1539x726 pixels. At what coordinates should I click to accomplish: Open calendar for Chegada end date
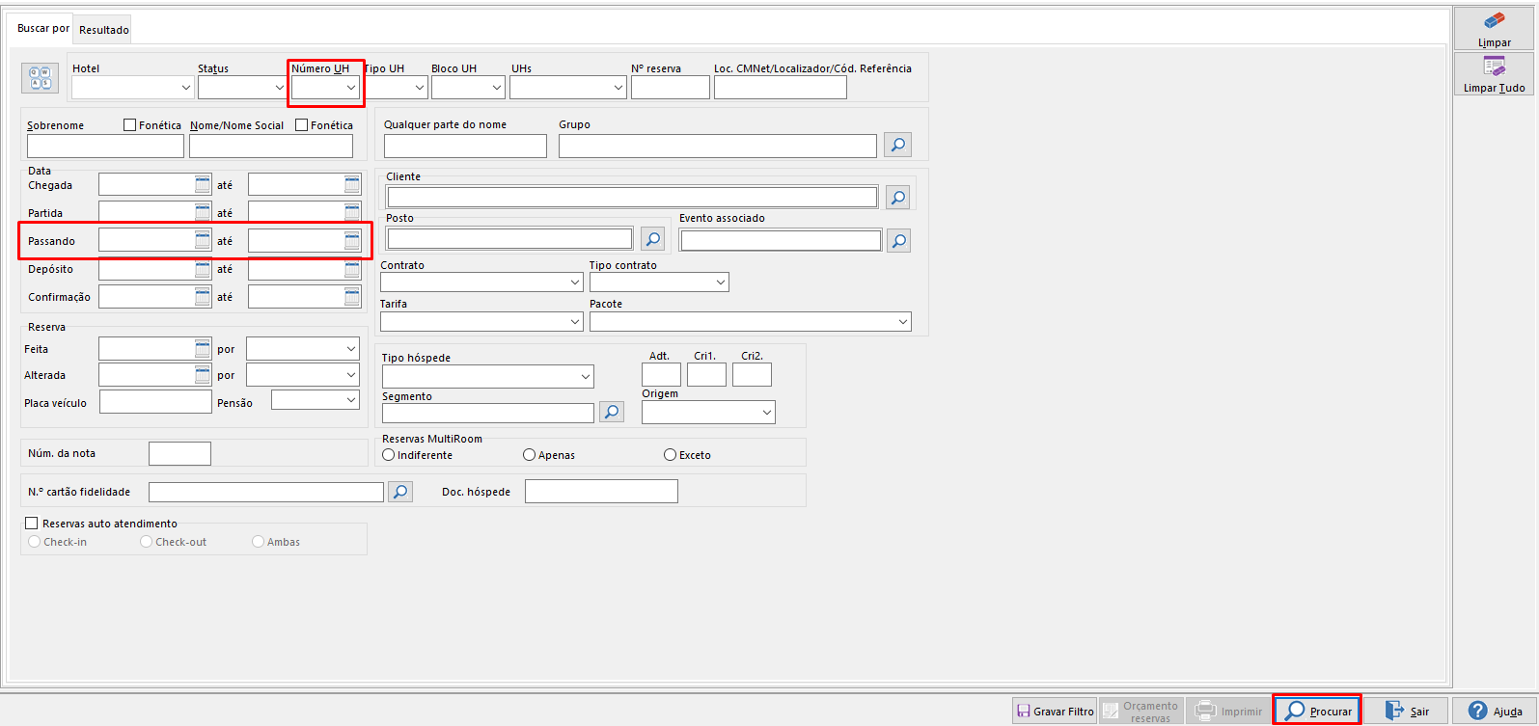352,184
